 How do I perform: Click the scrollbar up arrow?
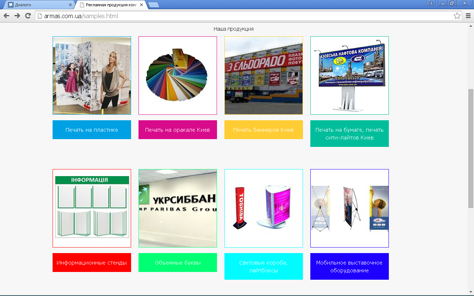pos(471,26)
